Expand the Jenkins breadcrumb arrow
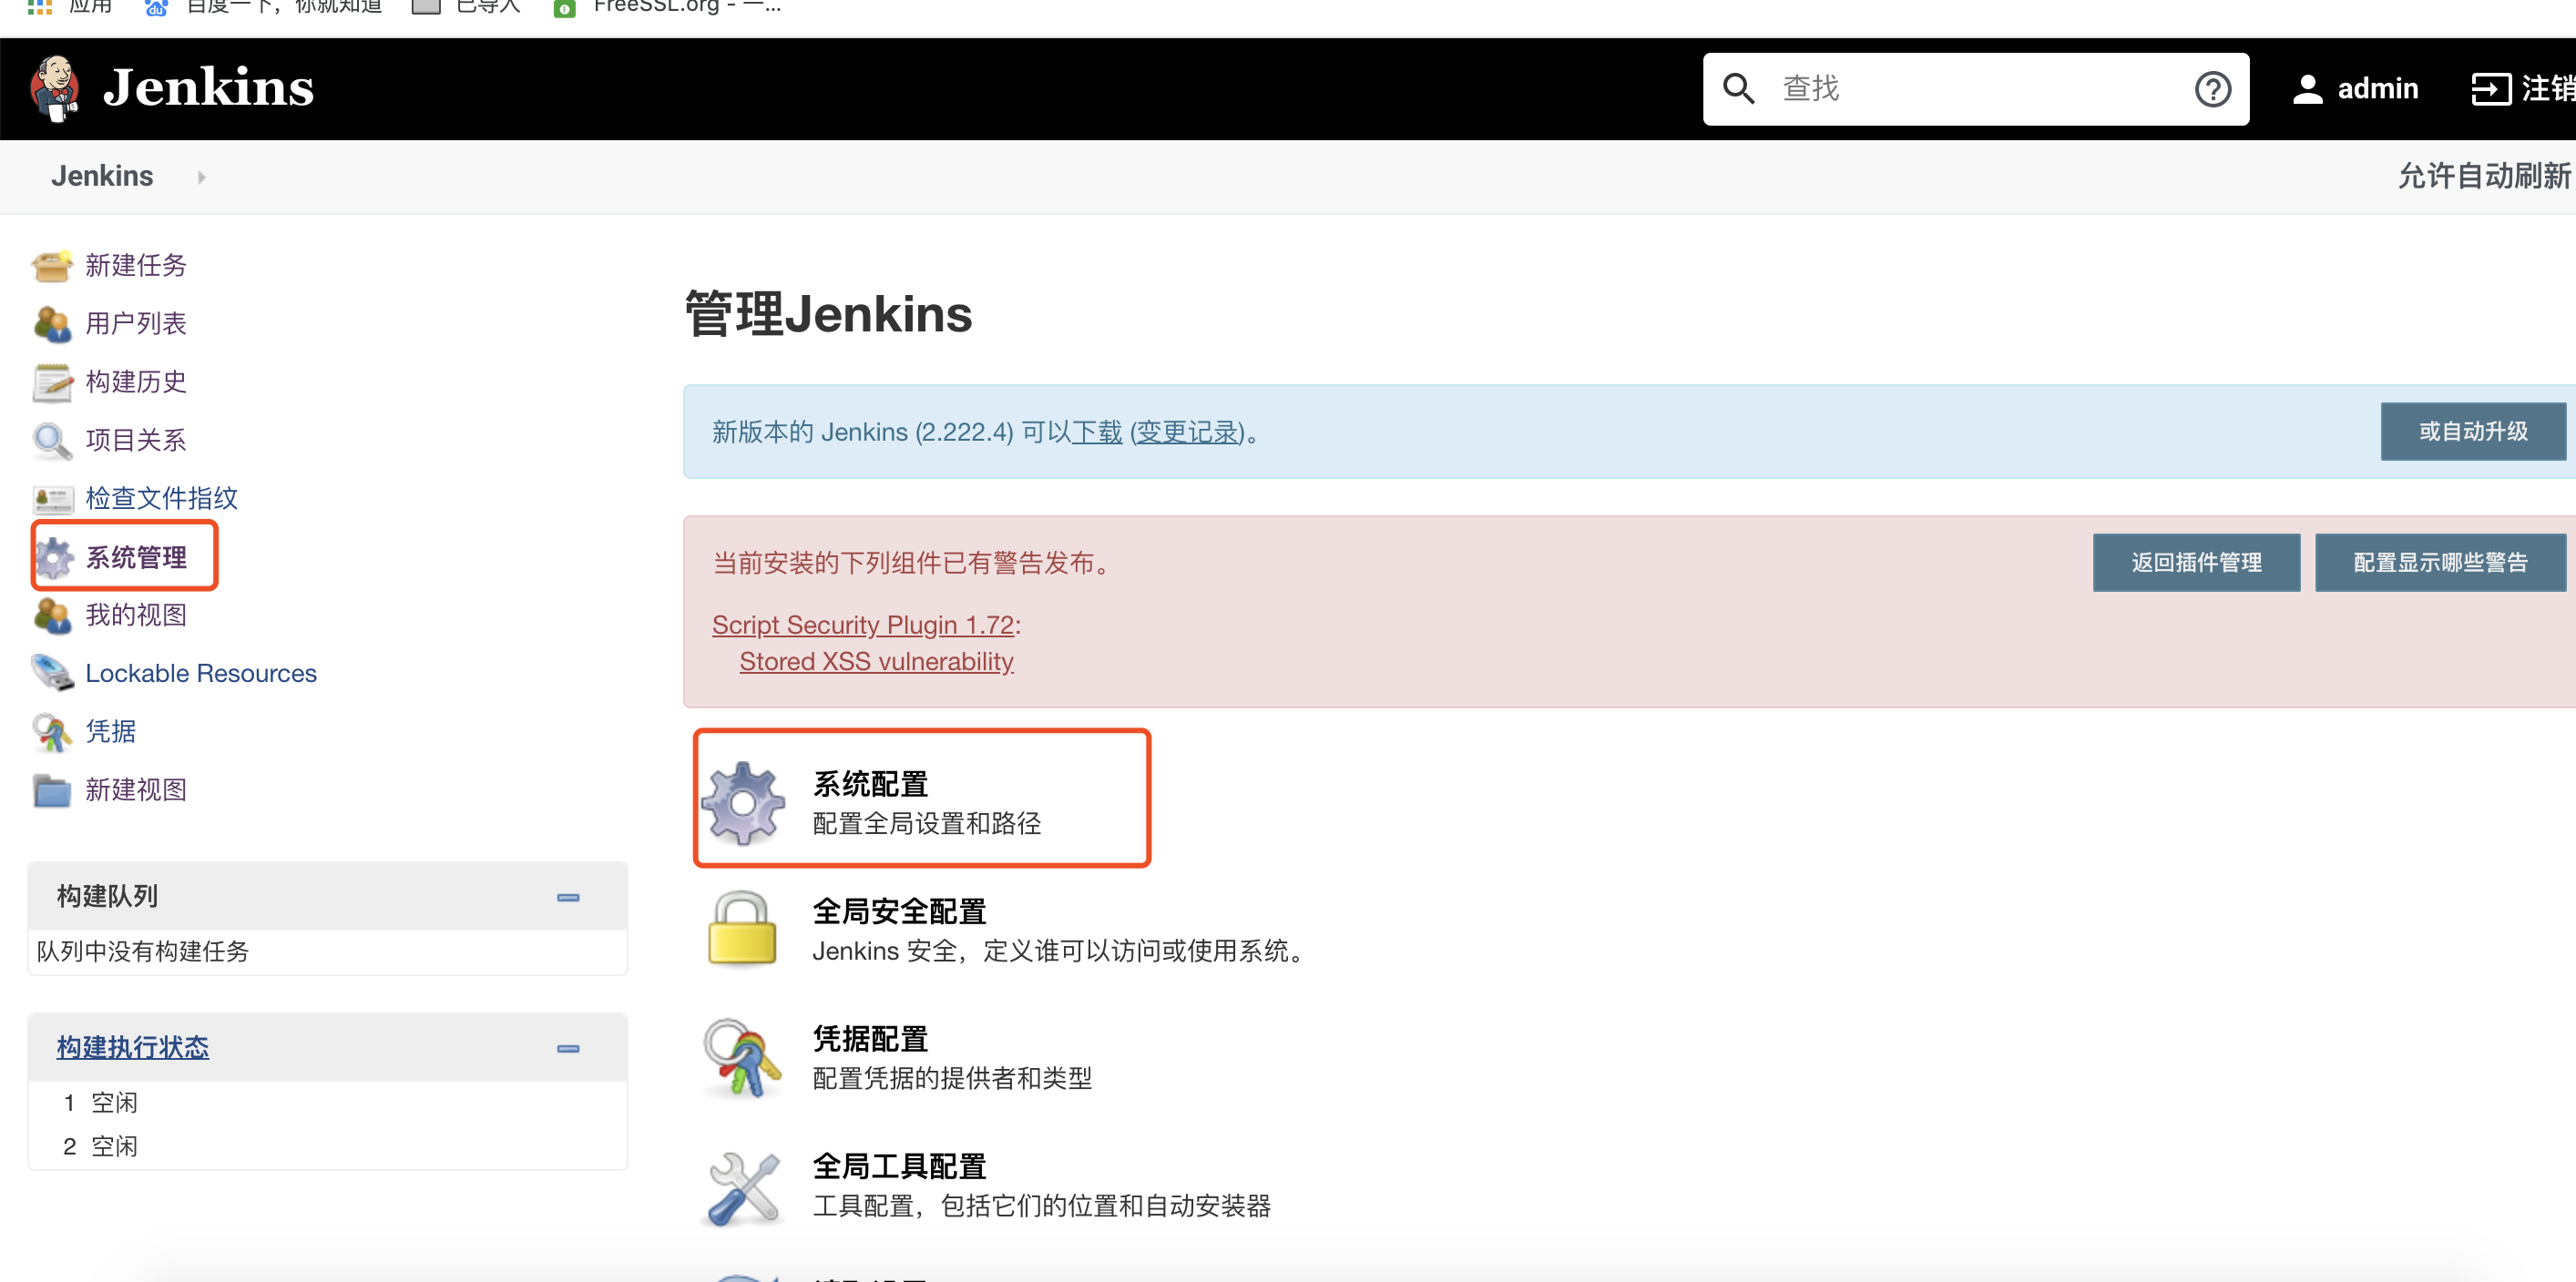 200,177
